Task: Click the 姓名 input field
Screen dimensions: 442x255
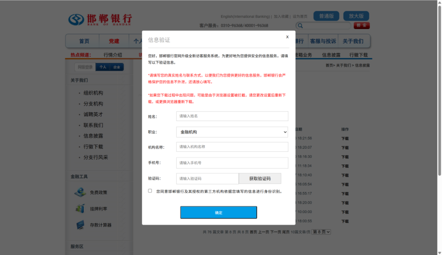Action: pyautogui.click(x=232, y=116)
